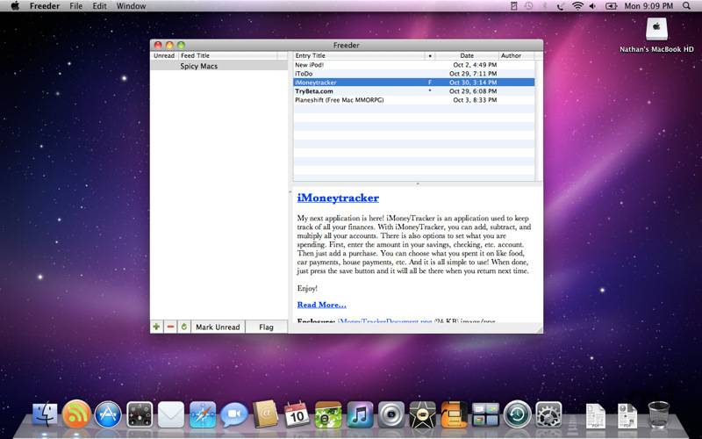Screen dimensions: 702x439
Task: Flag the selected entry with Flag button
Action: 266,327
